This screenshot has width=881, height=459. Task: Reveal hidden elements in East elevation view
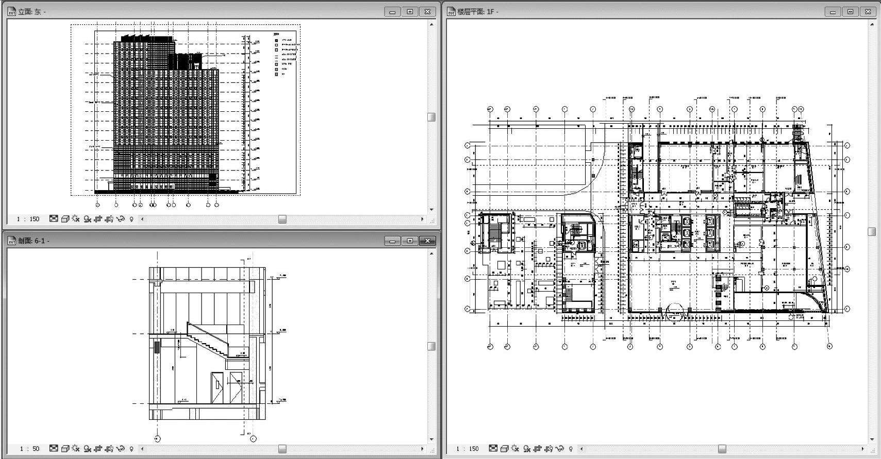[x=131, y=219]
